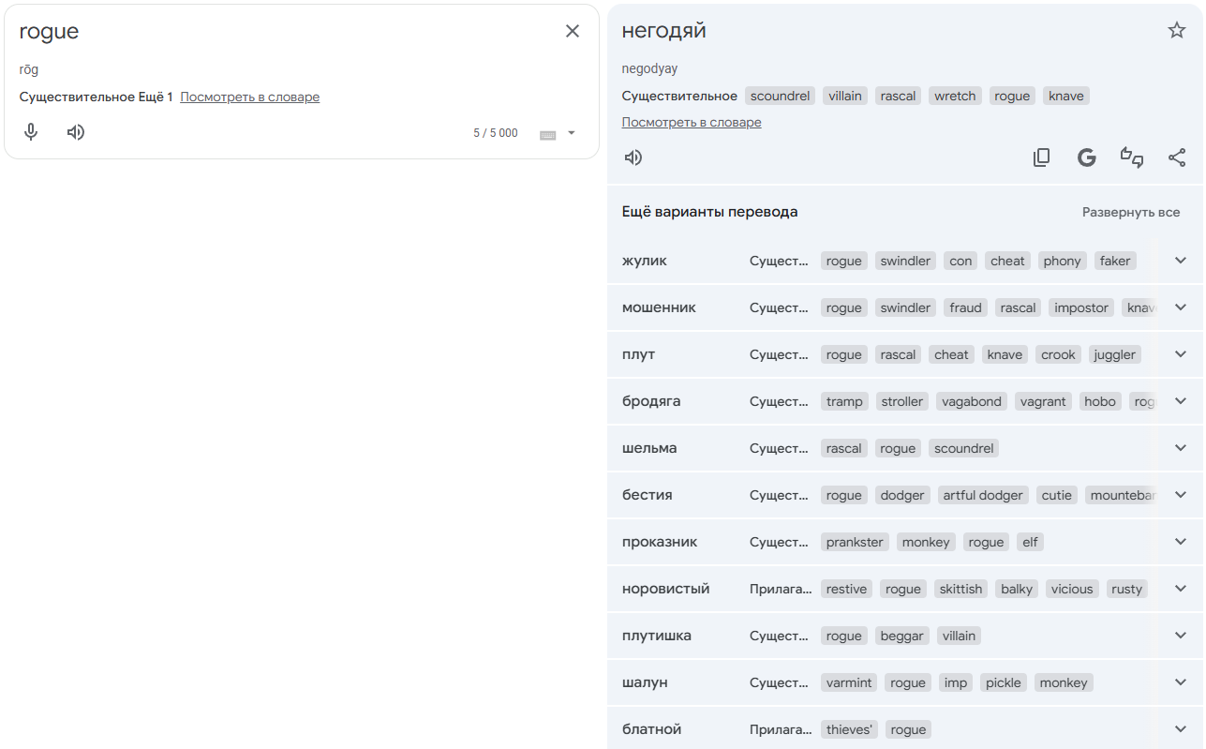This screenshot has width=1206, height=749.
Task: Click the pickle chip in the шалун row
Action: pyautogui.click(x=1004, y=682)
